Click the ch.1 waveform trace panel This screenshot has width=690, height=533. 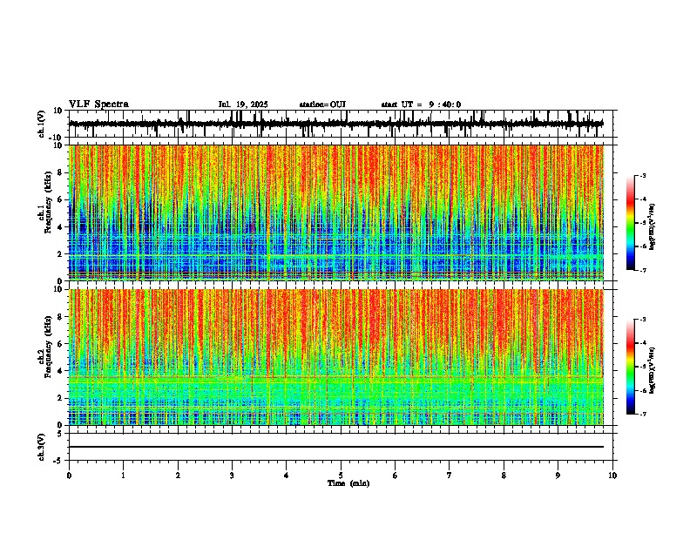[x=341, y=124]
